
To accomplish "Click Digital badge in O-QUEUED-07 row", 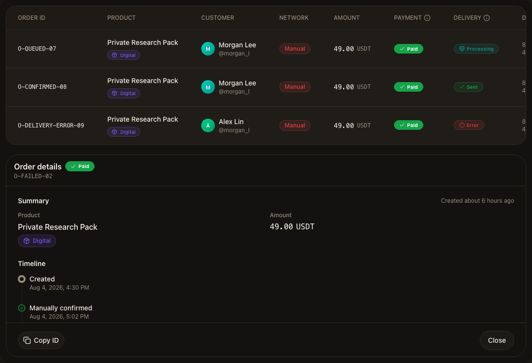I will point(124,56).
